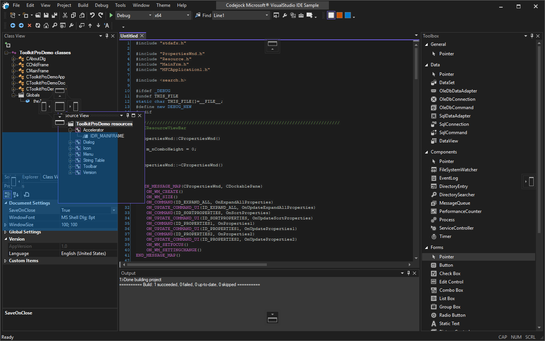Click the navigate Back arrow icon

pos(12,25)
